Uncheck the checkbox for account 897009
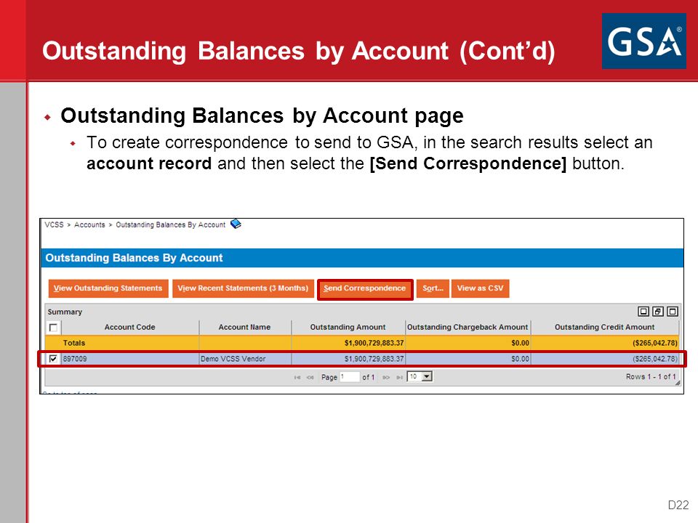 [53, 358]
